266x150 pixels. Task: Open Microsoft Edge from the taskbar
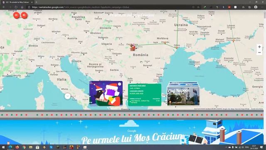point(10,147)
